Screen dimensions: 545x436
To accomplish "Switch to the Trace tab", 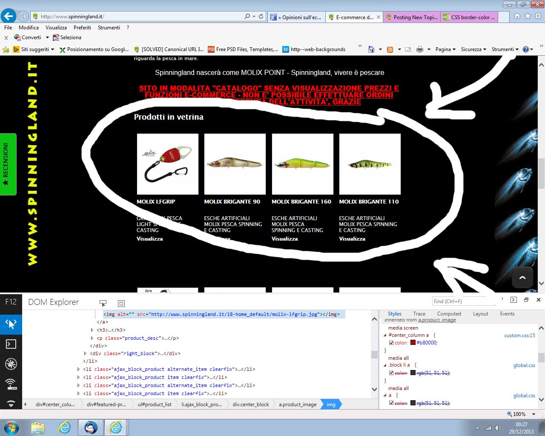I will 419,314.
